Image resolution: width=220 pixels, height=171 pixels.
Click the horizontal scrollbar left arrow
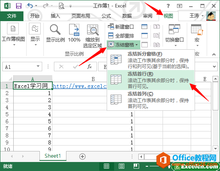[141, 157]
